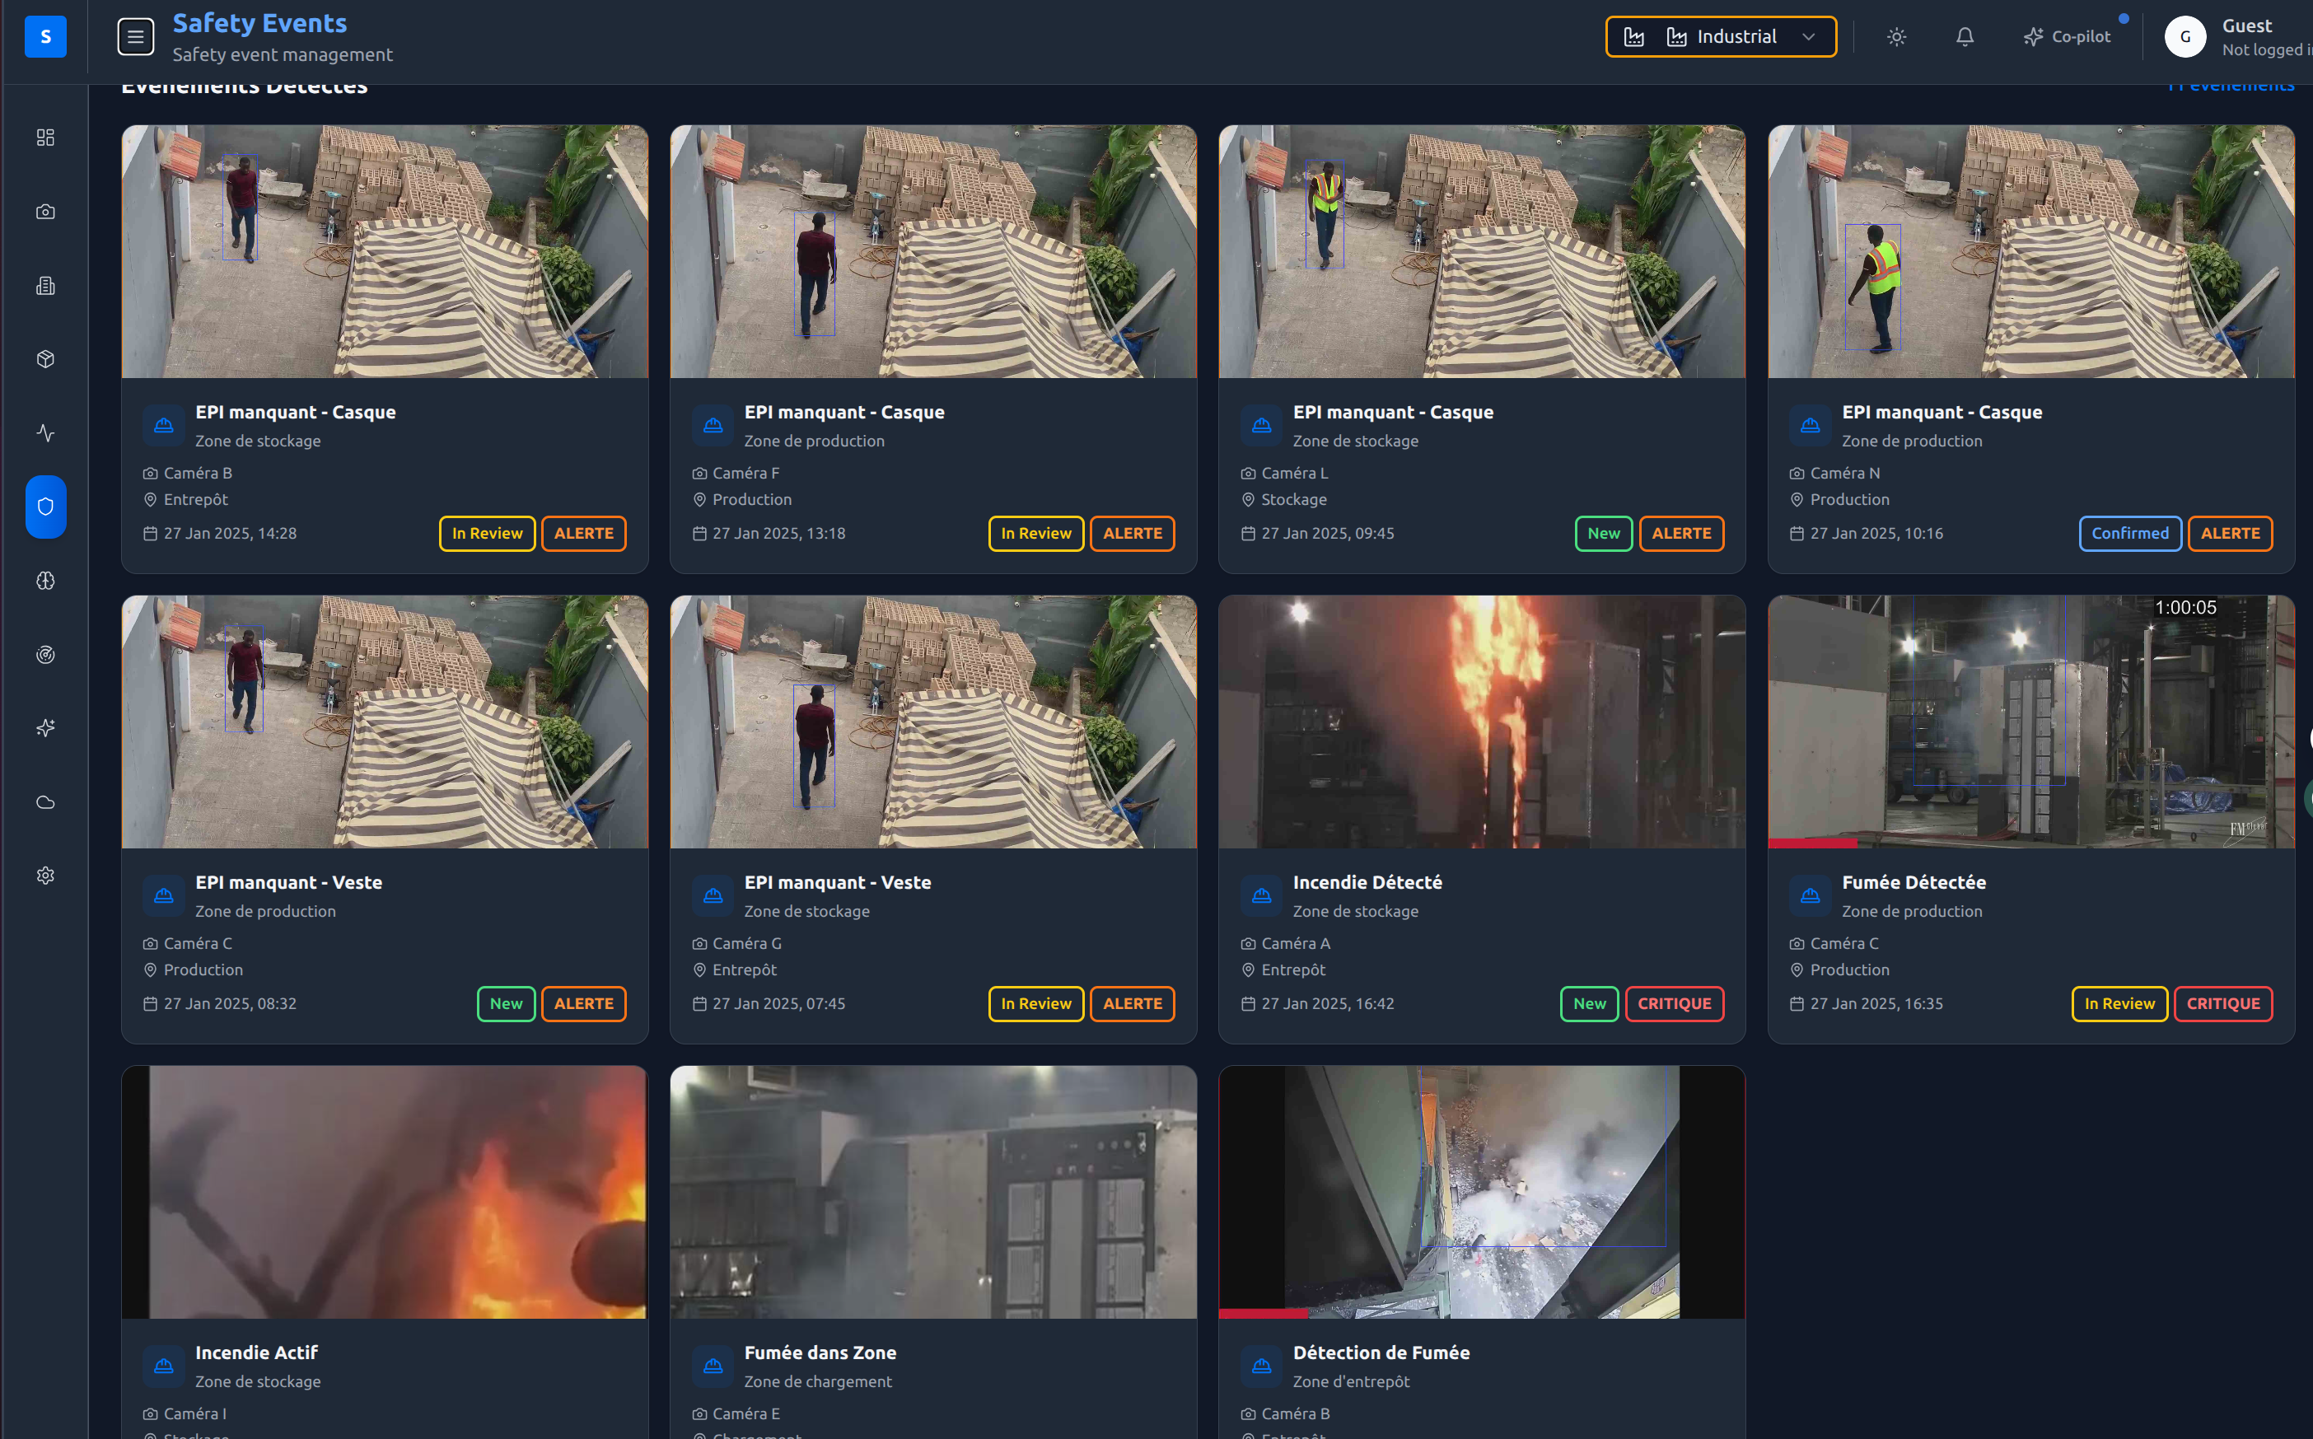Click helmet icon on Incendie Détecté card

click(1260, 895)
